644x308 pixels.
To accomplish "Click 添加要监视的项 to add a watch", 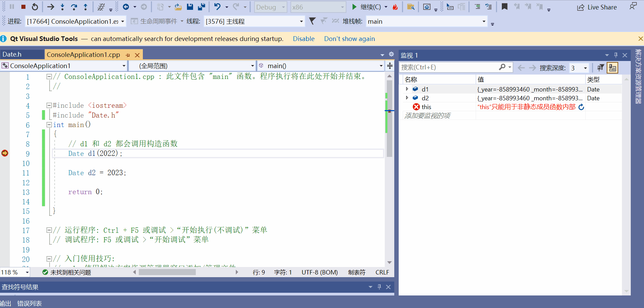I will coord(427,115).
